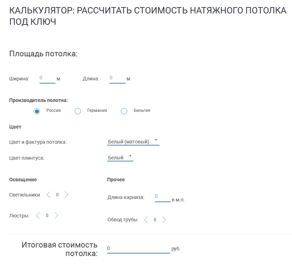Viewport: 292px width, 273px height.
Task: Click the calculator page heading
Action: coord(146,16)
